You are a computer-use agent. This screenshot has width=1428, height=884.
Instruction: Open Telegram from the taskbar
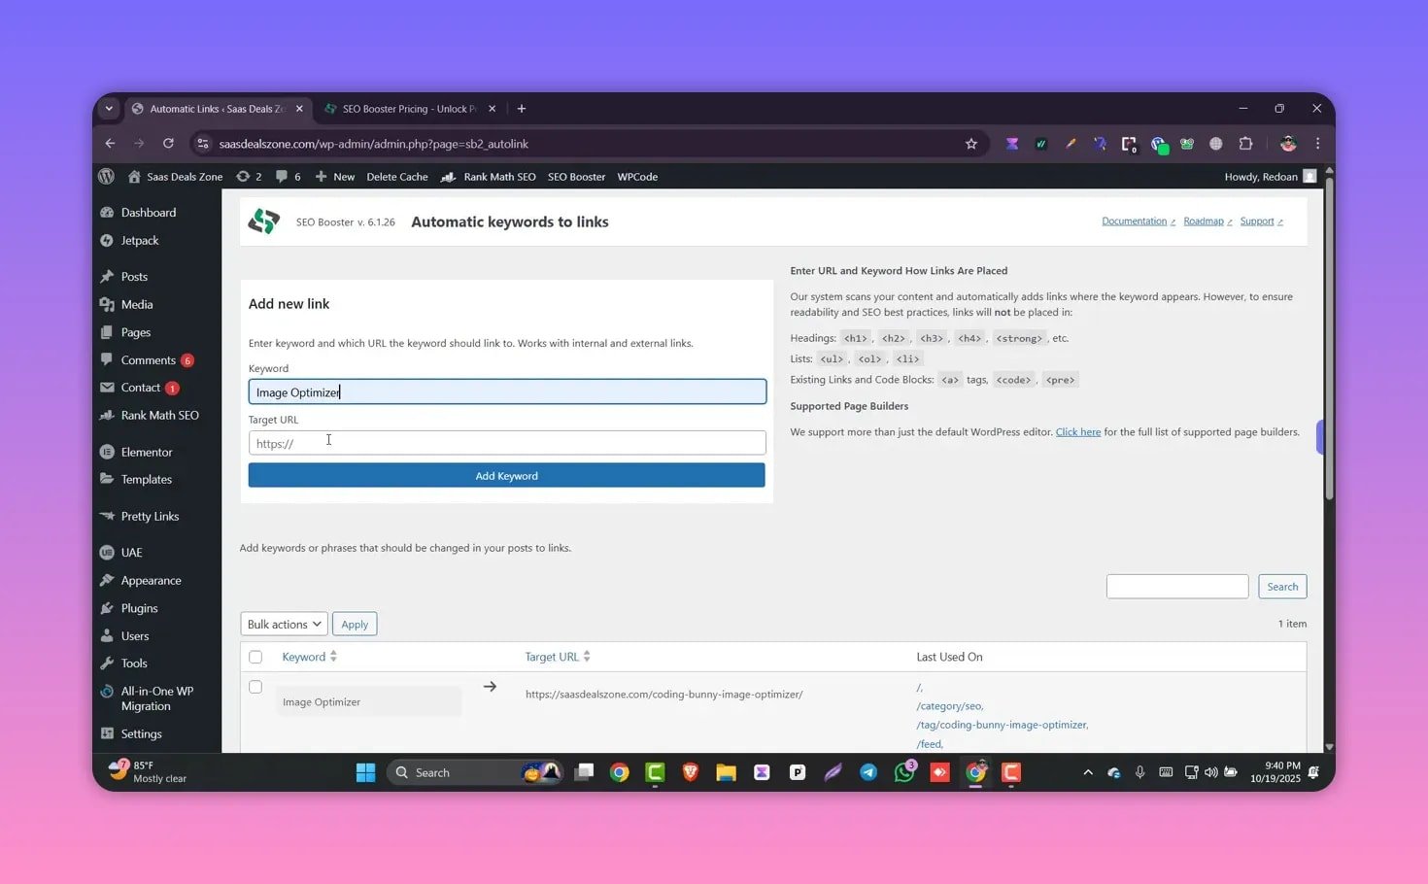(868, 772)
